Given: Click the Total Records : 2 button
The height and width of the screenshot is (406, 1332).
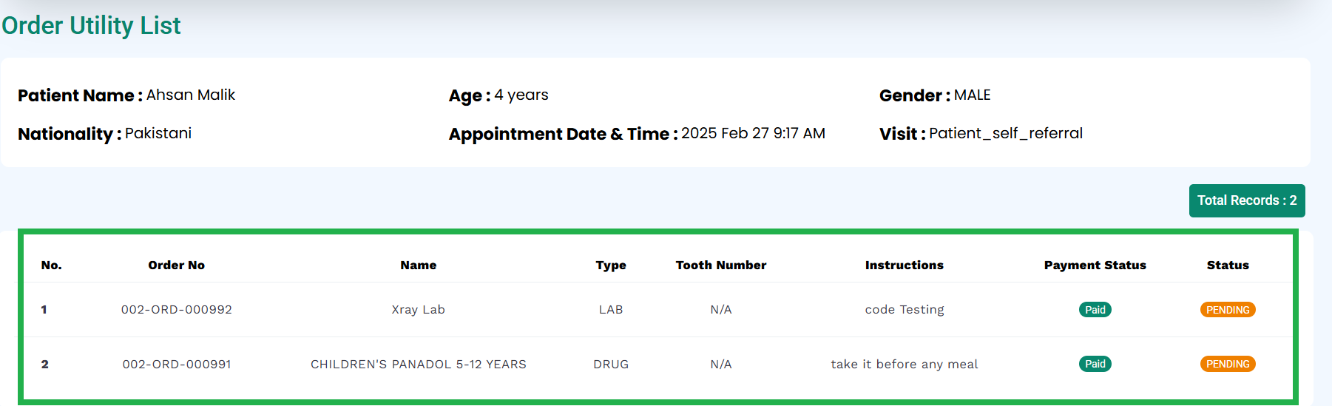Looking at the screenshot, I should (1247, 200).
